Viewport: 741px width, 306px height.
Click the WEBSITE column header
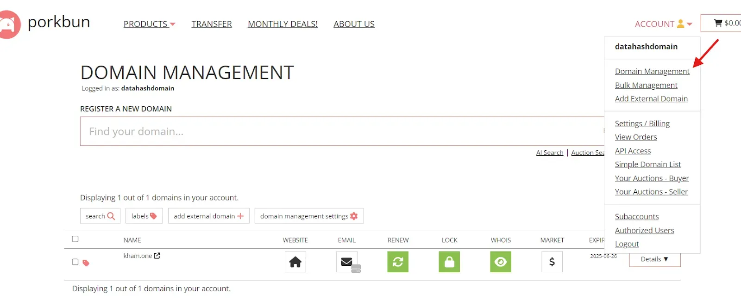click(295, 240)
